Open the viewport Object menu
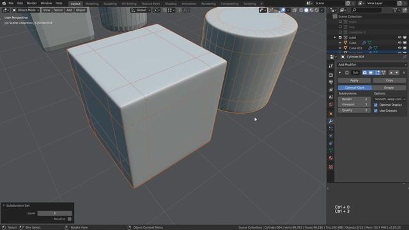Image resolution: width=409 pixels, height=230 pixels. 81,10
